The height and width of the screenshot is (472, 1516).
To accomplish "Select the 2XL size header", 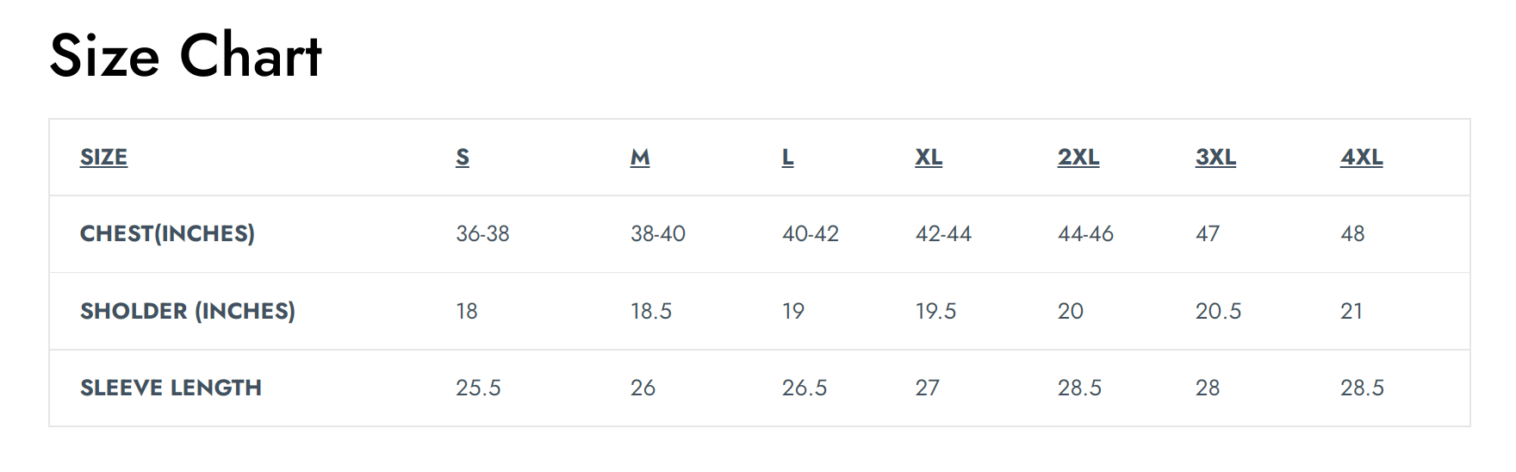I will [x=1078, y=158].
